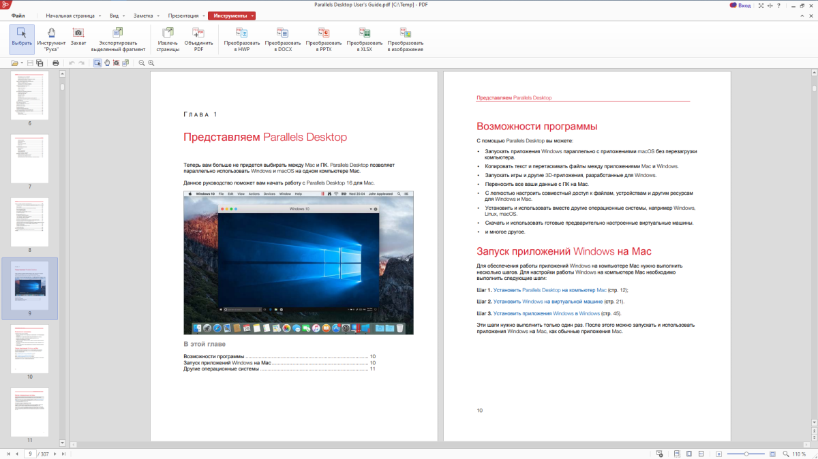Open the Объединить PDF tool

[x=198, y=39]
